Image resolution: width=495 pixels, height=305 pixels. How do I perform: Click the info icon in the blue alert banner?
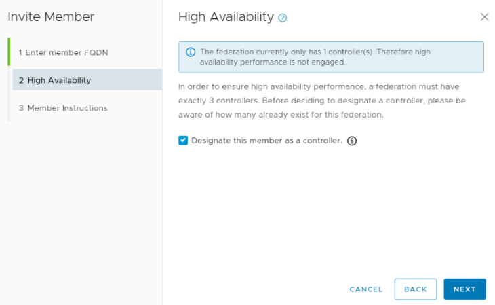click(x=191, y=52)
